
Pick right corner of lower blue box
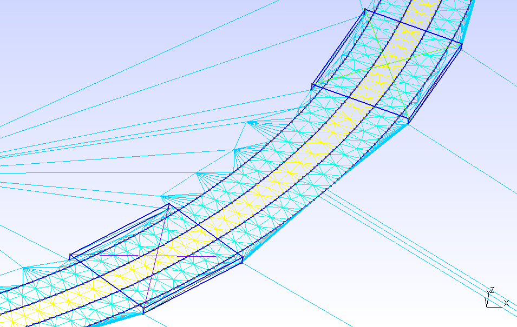coord(242,259)
